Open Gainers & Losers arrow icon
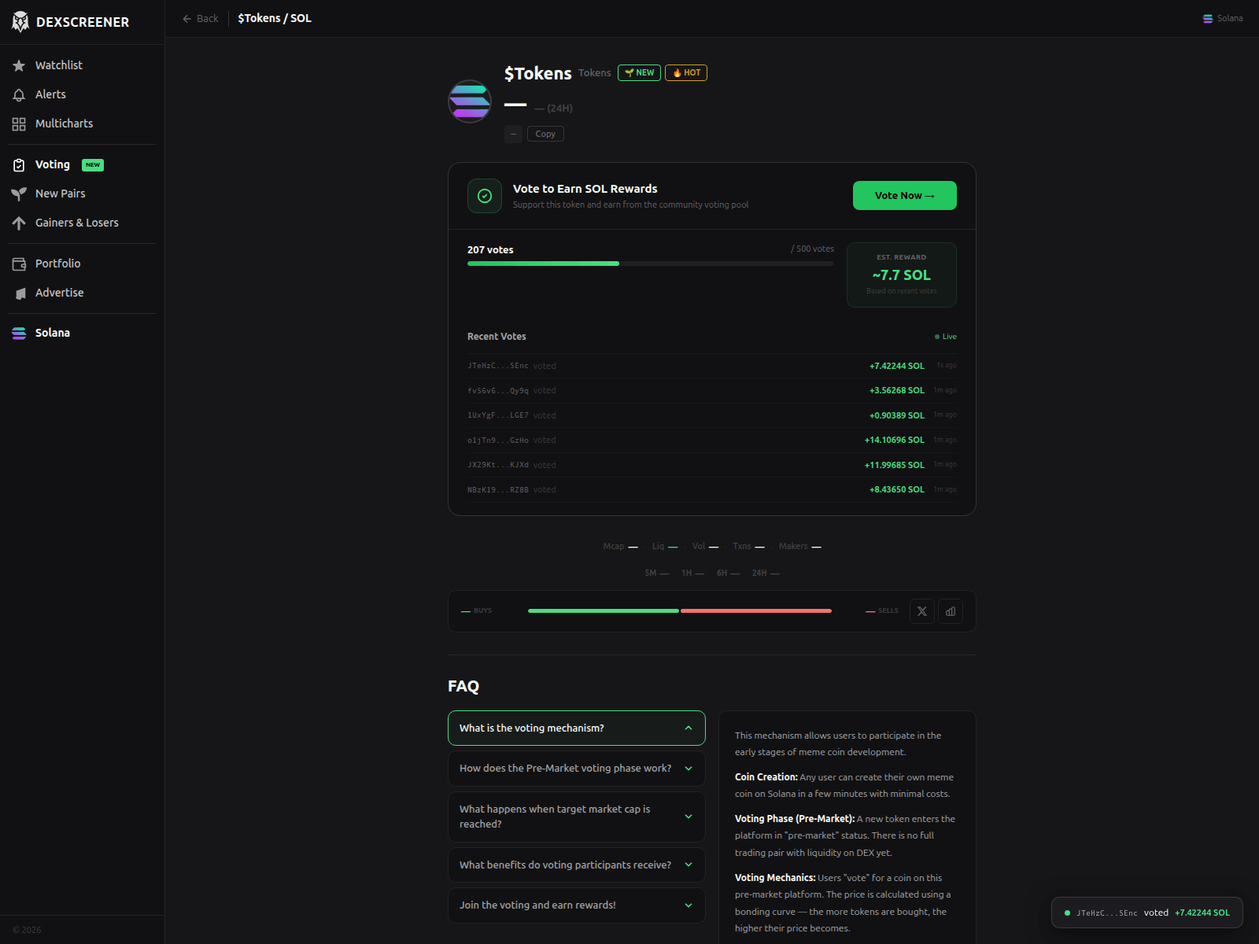Viewport: 1259px width, 944px height. (x=19, y=223)
